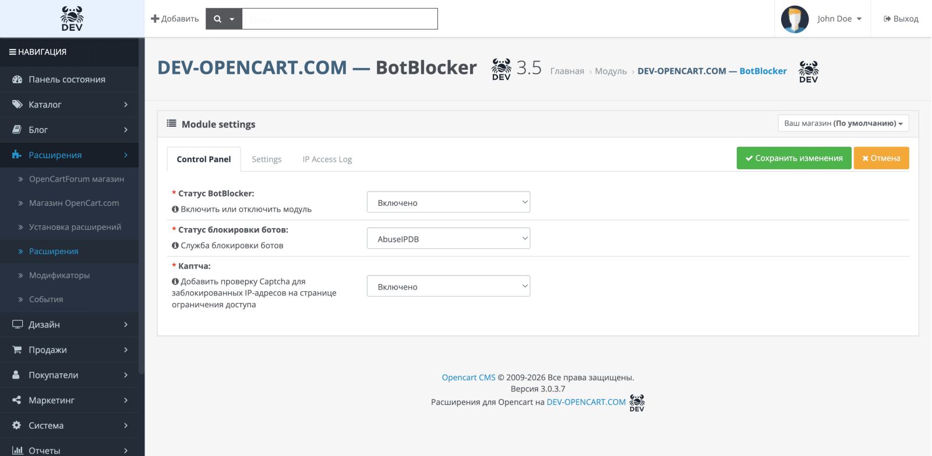This screenshot has width=932, height=456.
Task: Click the user icon next to Покупатели
Action: click(x=16, y=375)
